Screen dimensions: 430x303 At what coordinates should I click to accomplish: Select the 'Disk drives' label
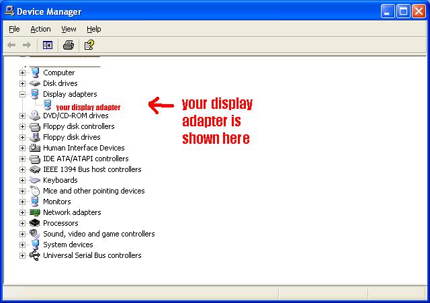pyautogui.click(x=60, y=83)
